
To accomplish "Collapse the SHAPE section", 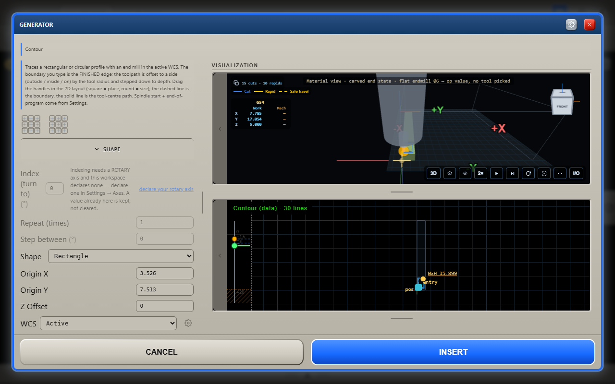I will [x=107, y=149].
